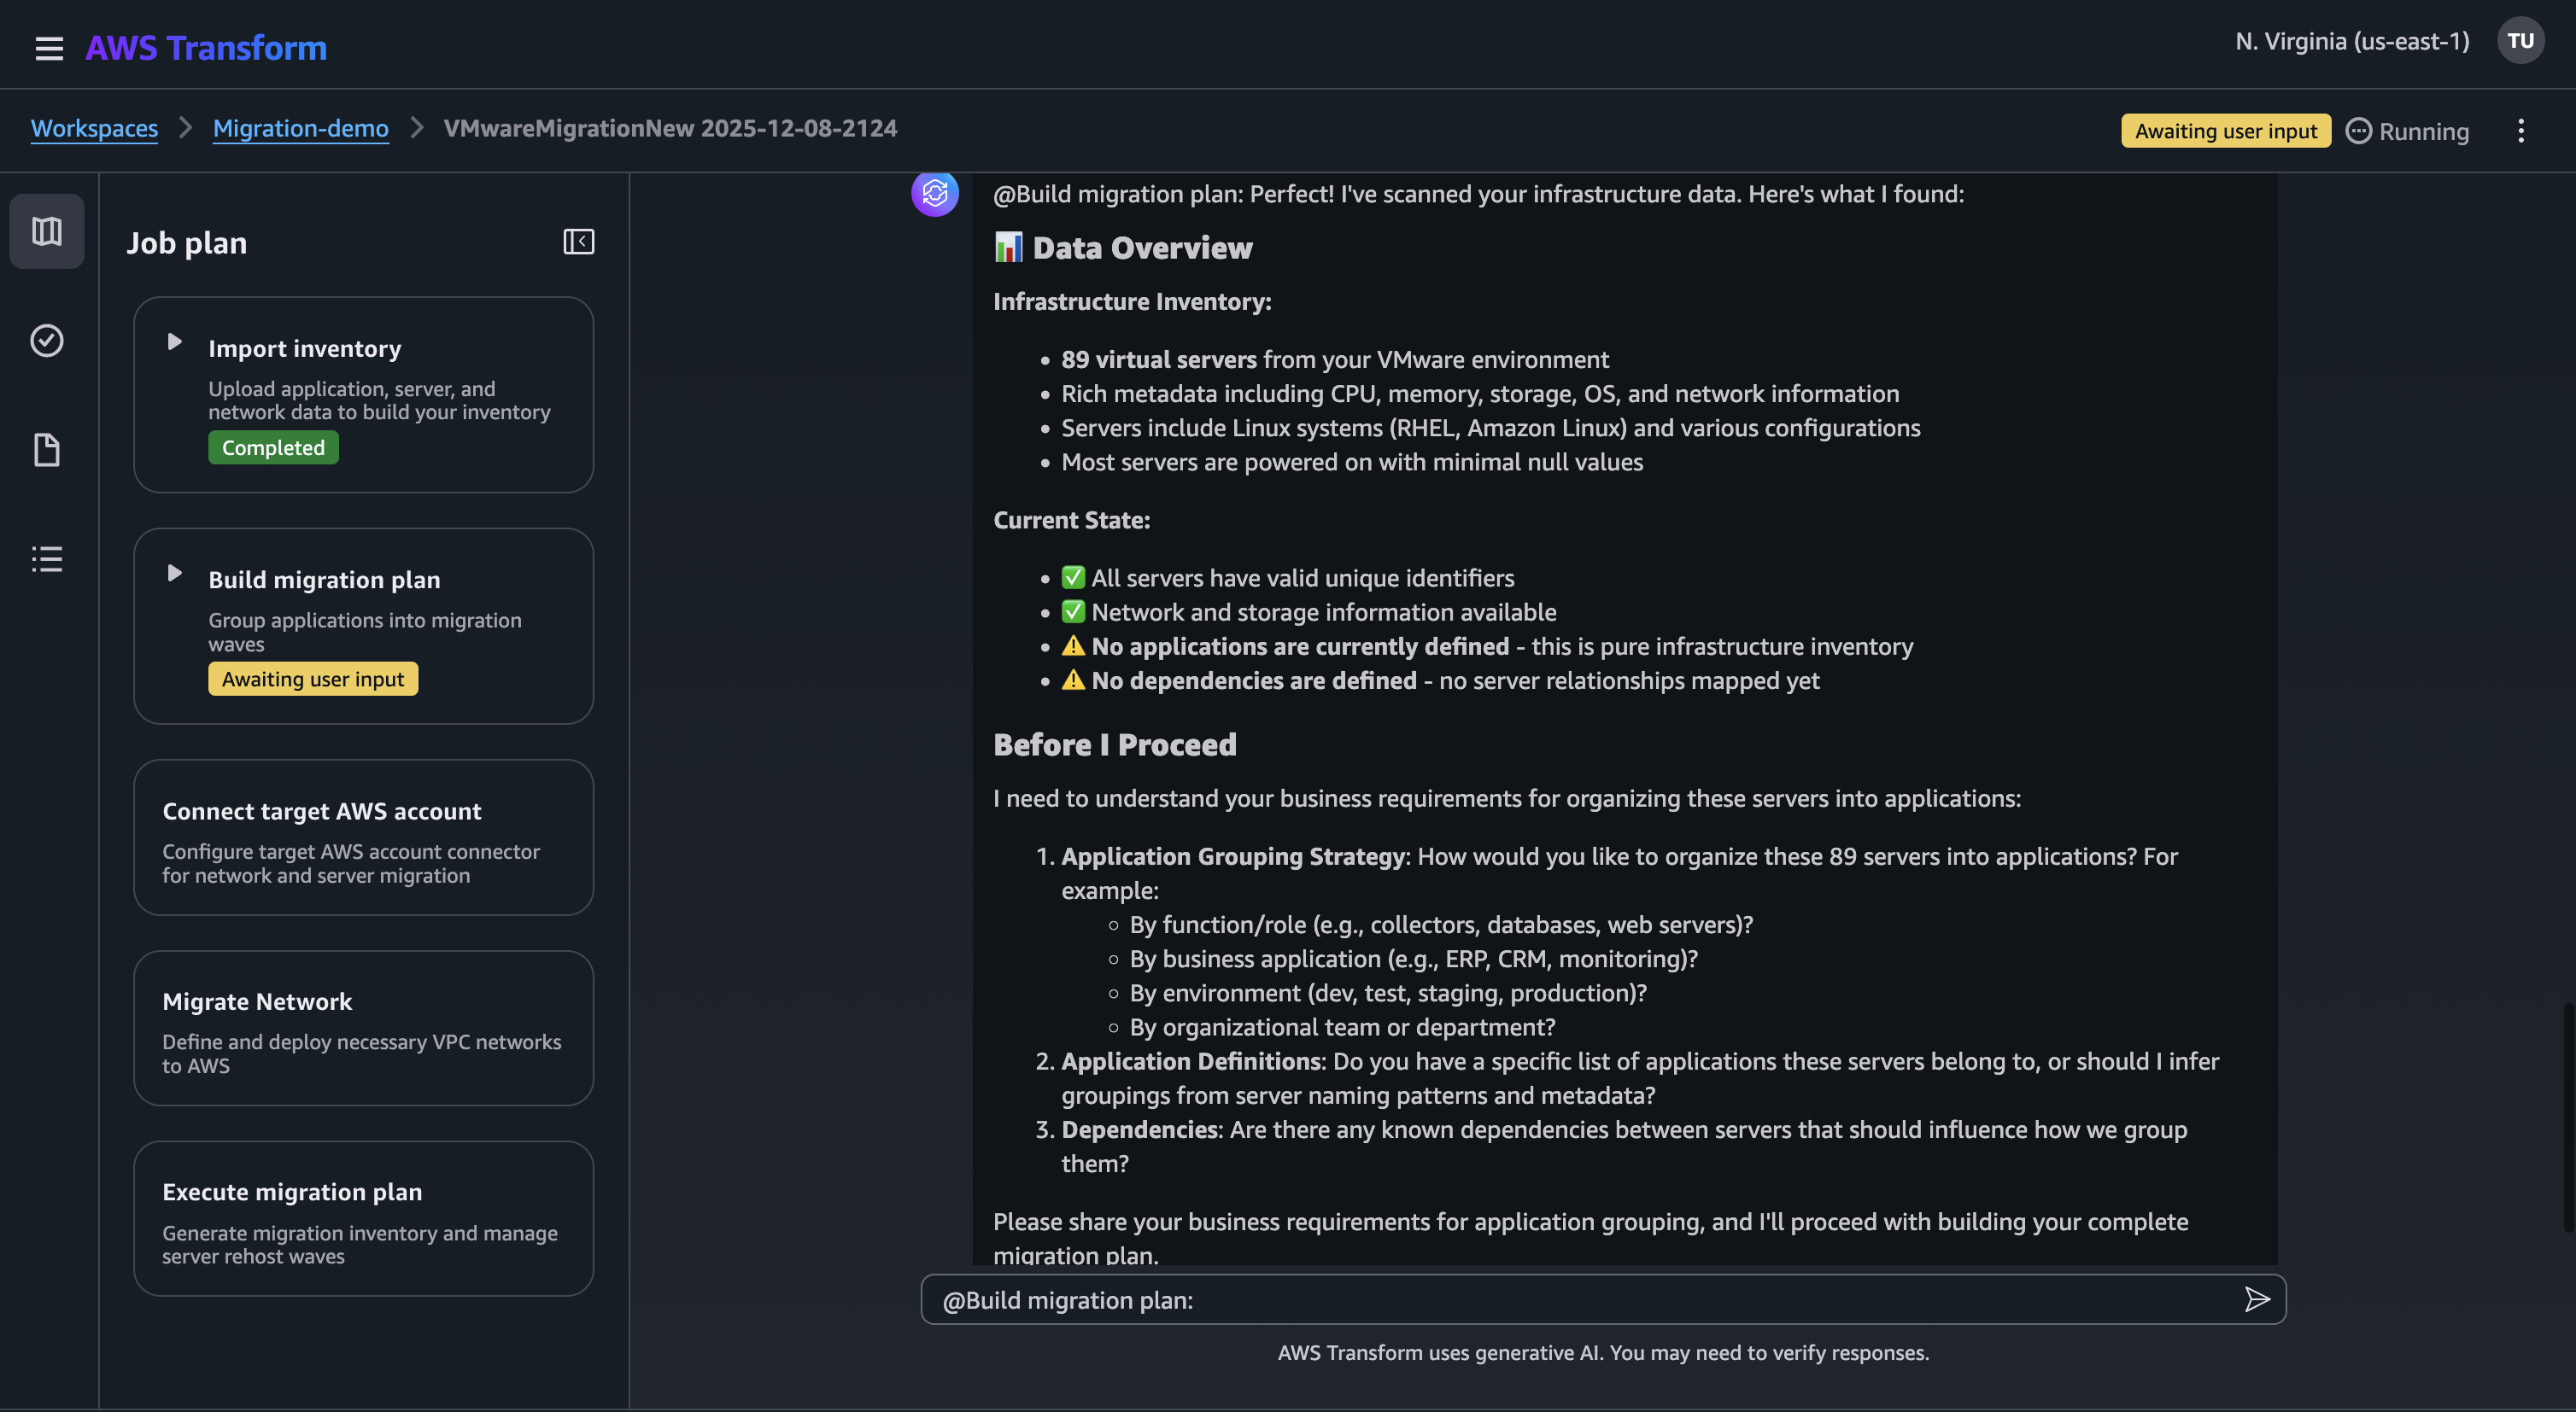Navigate to Workspaces breadcrumb link
This screenshot has width=2576, height=1412.
[x=94, y=128]
